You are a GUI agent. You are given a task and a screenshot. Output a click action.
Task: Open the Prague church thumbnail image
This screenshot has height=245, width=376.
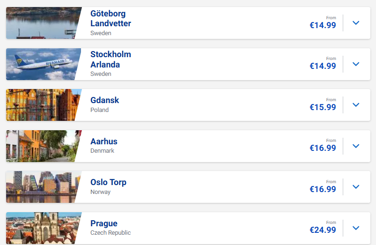tap(44, 228)
